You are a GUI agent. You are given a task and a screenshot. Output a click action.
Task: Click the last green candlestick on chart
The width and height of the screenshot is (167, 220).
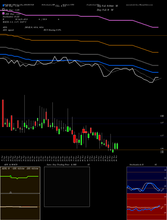(x=117, y=146)
